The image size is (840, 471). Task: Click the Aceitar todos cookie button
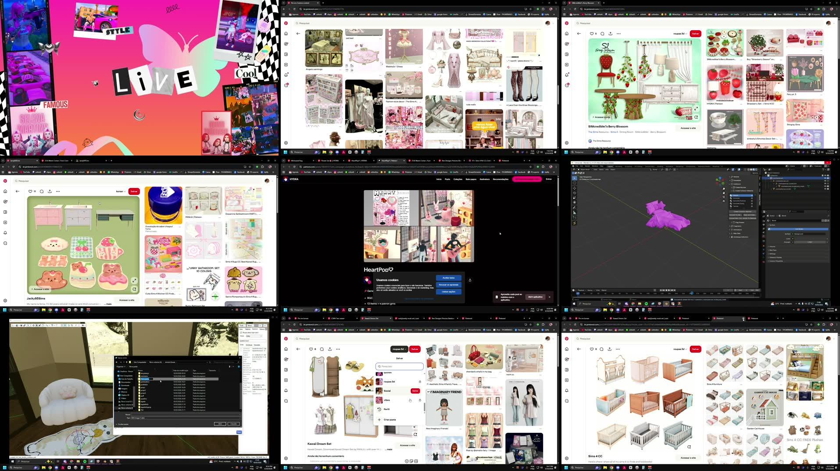pos(448,278)
